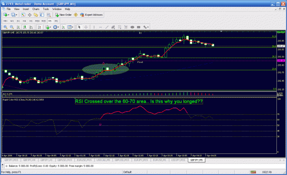Switch chart to D1 timeframe
Screen dimensions: 287x175
pos(18,21)
